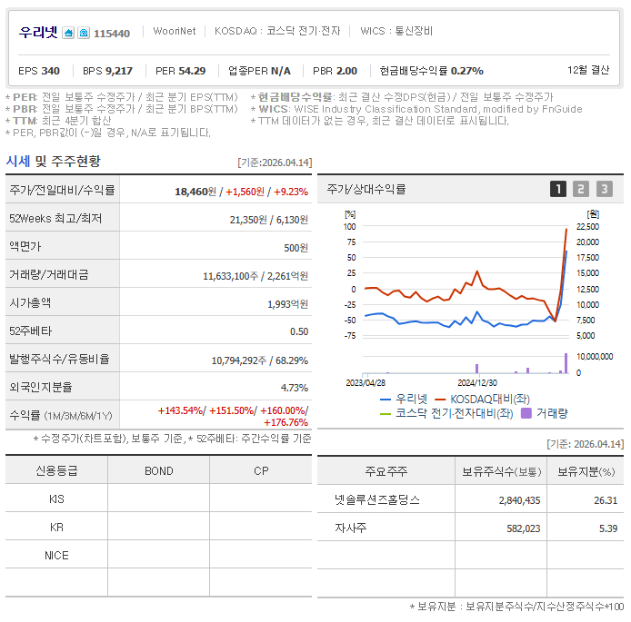Viewport: 631px width, 622px height.
Task: Switch to chart tab 2
Action: [581, 189]
